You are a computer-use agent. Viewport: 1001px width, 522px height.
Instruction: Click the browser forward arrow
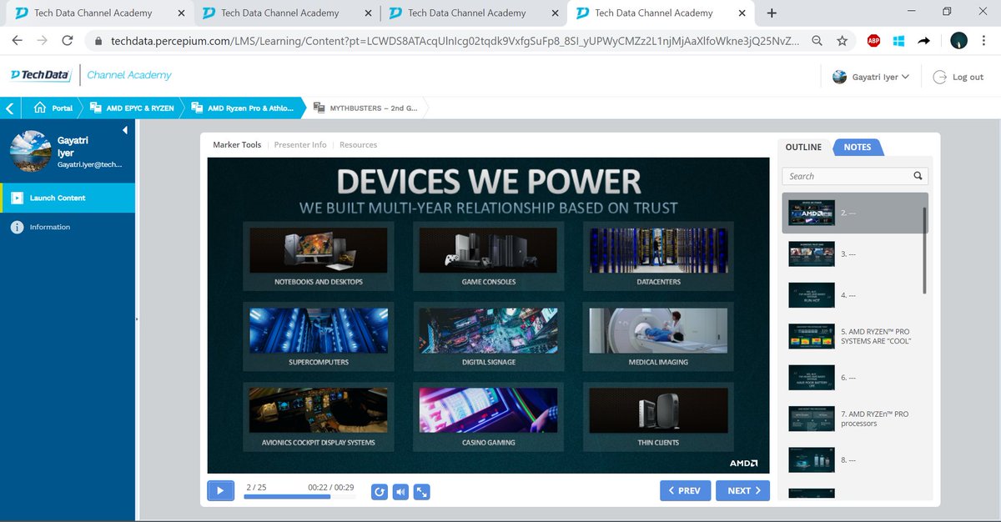[x=43, y=40]
